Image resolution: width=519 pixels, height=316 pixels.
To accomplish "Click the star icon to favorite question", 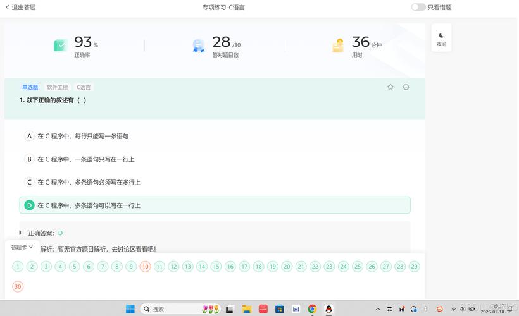I will tap(391, 87).
